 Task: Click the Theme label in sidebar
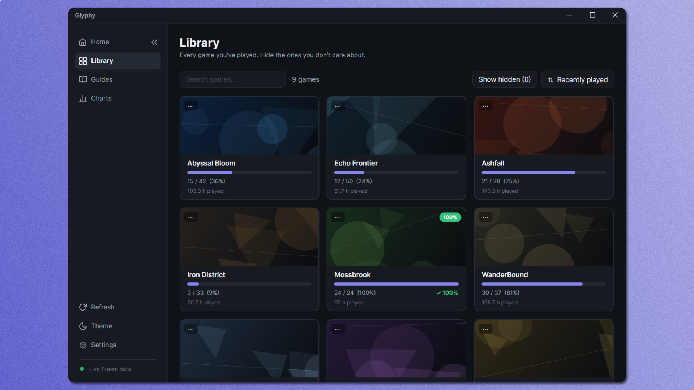(102, 326)
